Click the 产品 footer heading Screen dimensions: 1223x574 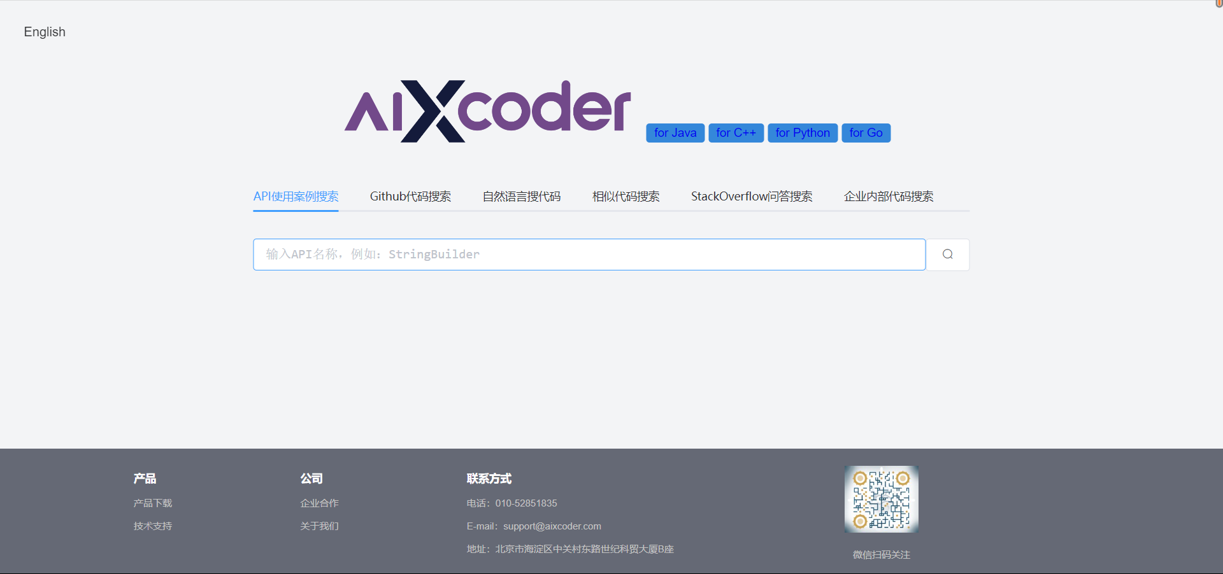[145, 479]
